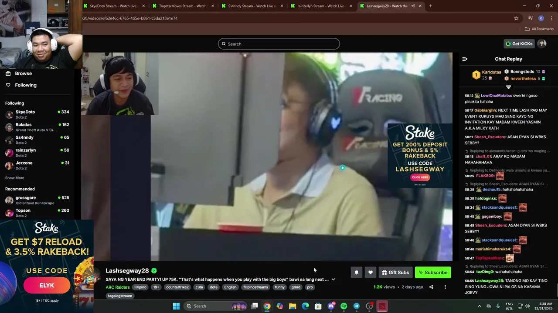This screenshot has height=313, width=558.
Task: Open Spotify from taskbar
Action: (344, 306)
